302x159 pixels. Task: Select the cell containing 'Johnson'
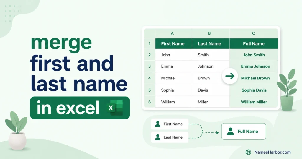pos(211,66)
